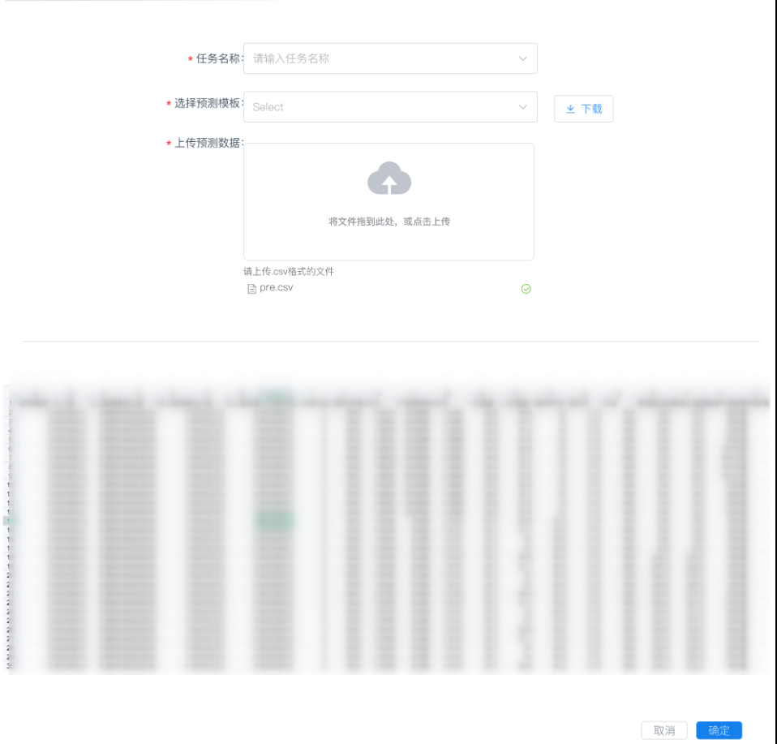Click the green highlighted header cell in preview
This screenshot has height=744, width=777.
[x=276, y=398]
